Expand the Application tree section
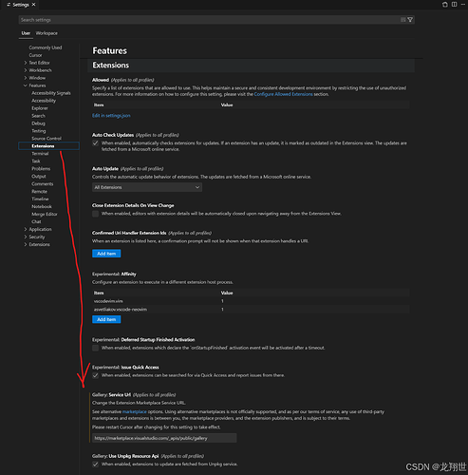 (x=26, y=229)
